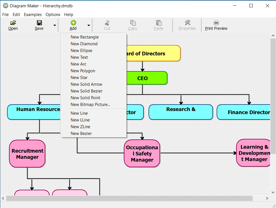Pick New Arc from the menu

click(93, 64)
